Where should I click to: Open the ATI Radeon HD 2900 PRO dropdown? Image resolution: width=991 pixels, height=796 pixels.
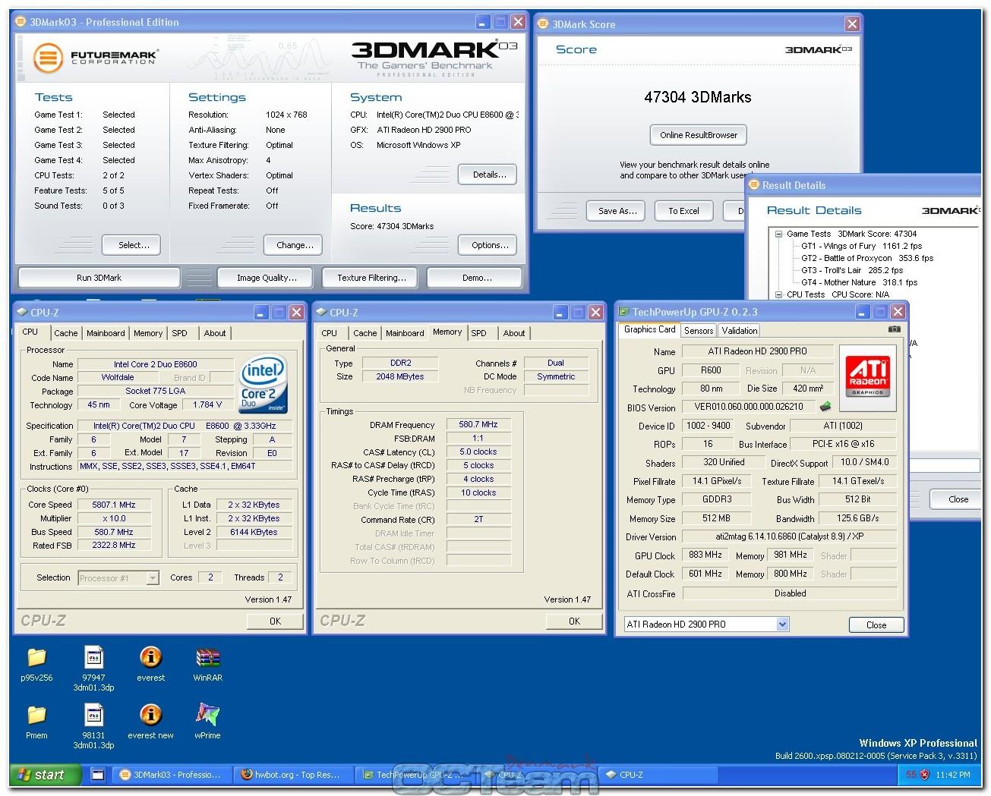coord(783,625)
